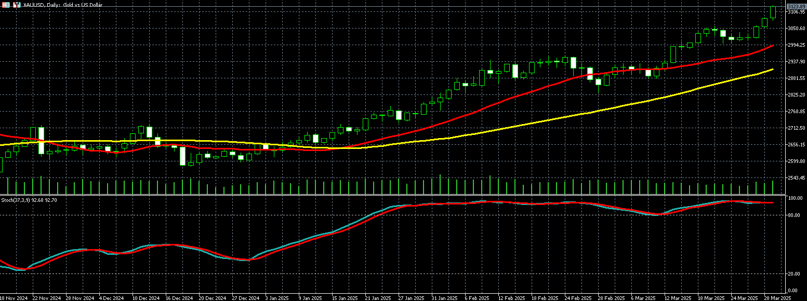Click the 18 Nov 2024 date label
The width and height of the screenshot is (807, 301).
14,298
